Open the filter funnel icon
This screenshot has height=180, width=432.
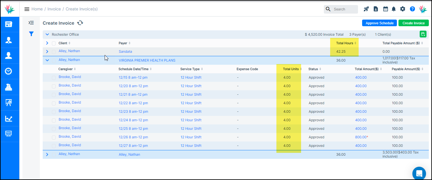(31, 34)
